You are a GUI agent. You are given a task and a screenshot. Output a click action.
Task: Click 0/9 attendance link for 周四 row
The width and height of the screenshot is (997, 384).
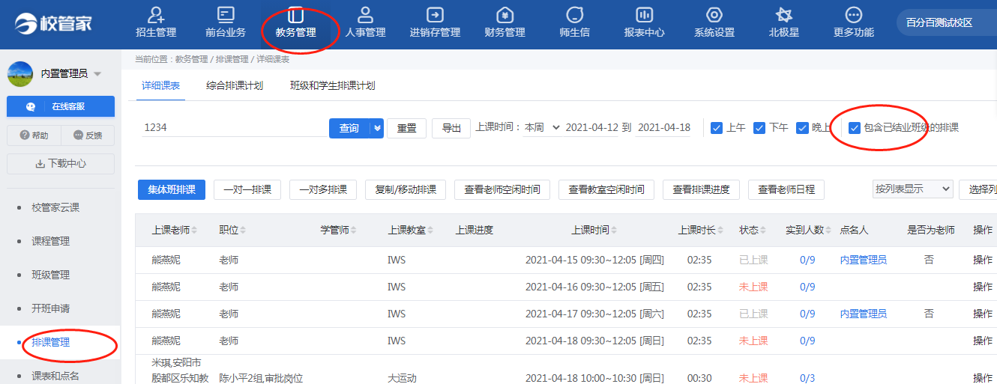click(x=807, y=260)
